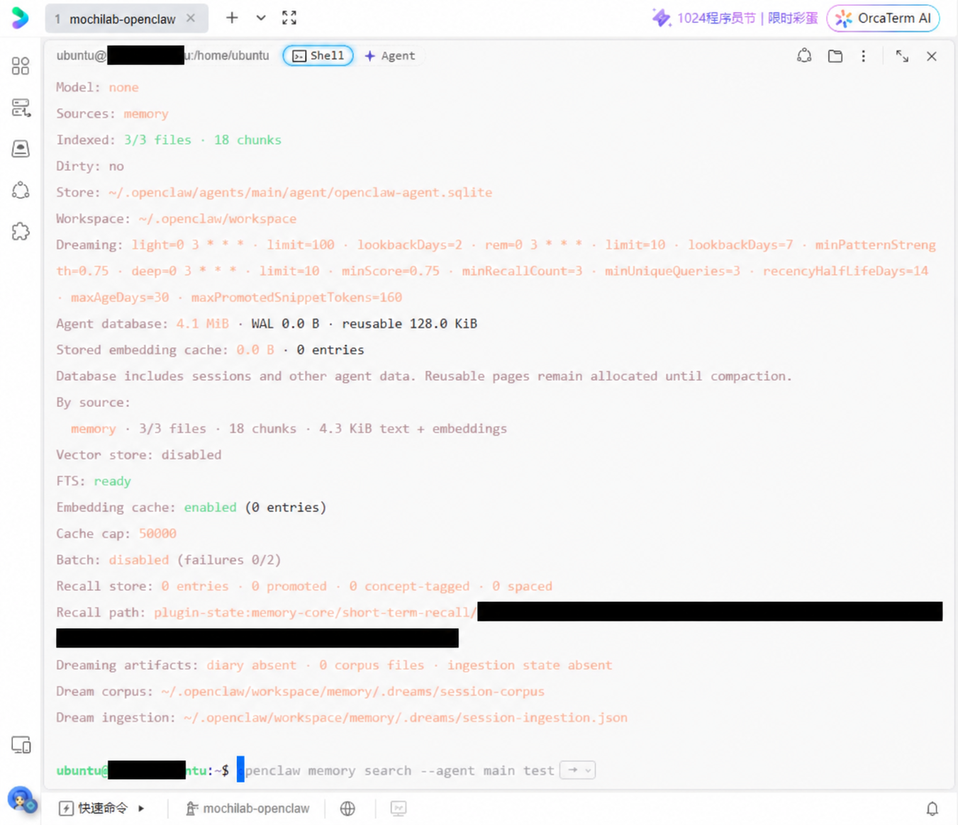The height and width of the screenshot is (825, 958).
Task: Open the command suggestion accept dropdown
Action: click(578, 770)
